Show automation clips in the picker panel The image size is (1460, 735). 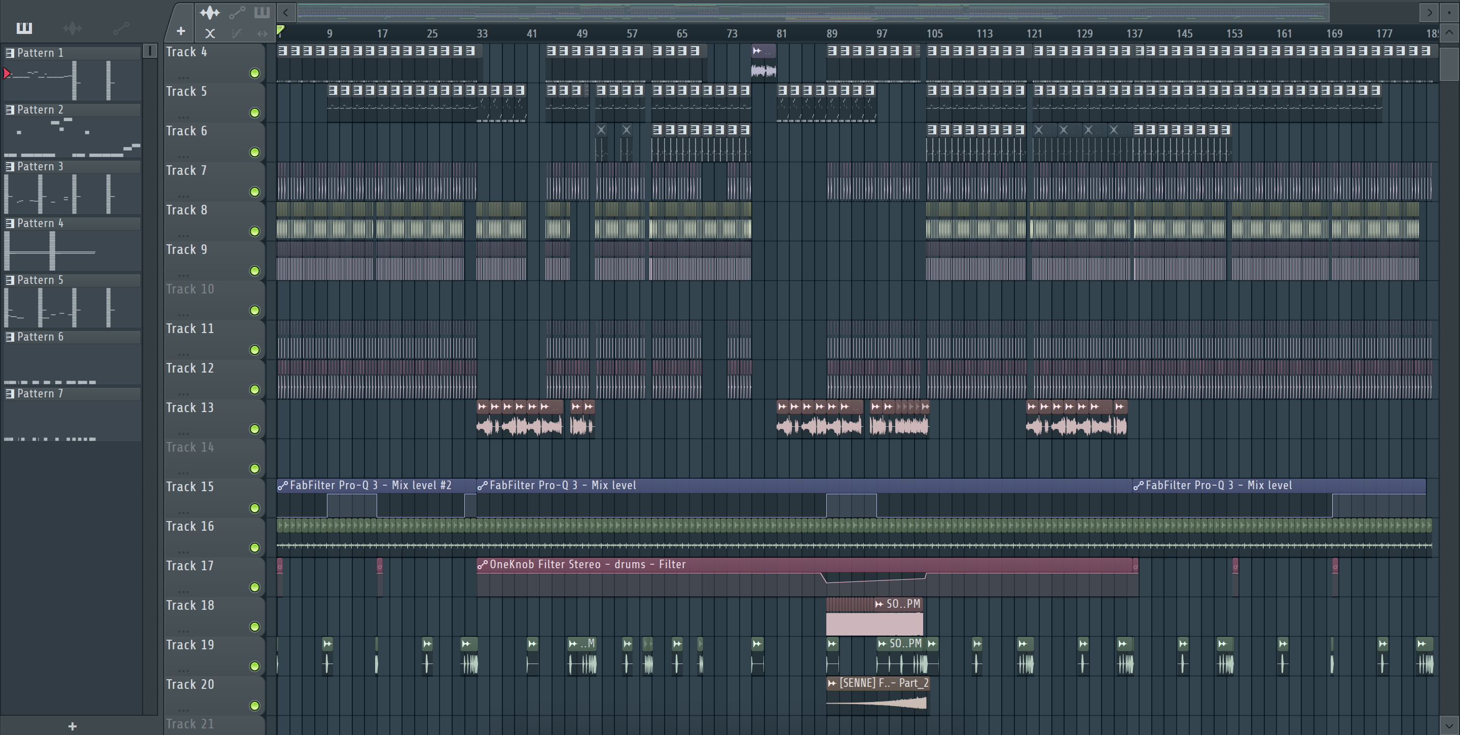pyautogui.click(x=121, y=28)
